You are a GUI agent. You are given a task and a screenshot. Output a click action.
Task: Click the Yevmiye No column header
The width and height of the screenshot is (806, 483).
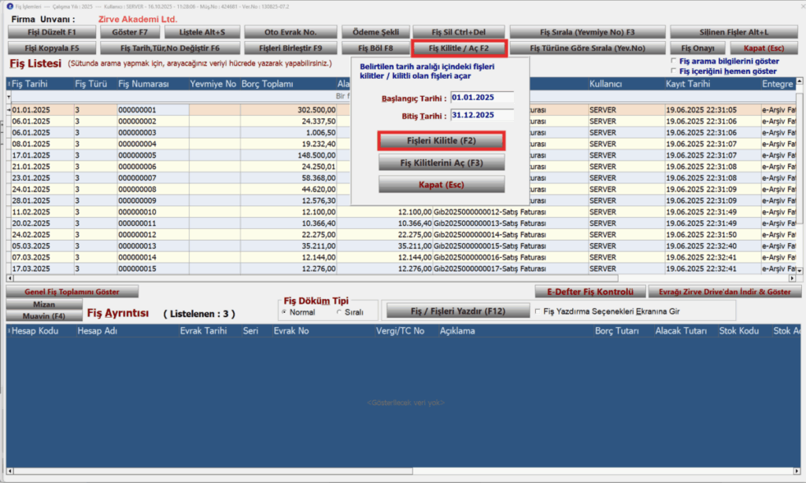tap(214, 83)
